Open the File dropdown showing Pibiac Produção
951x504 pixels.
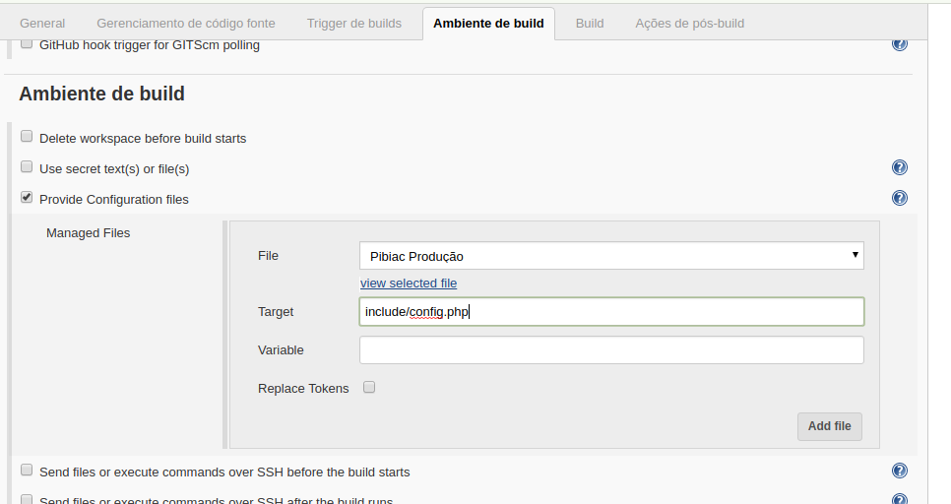point(611,256)
